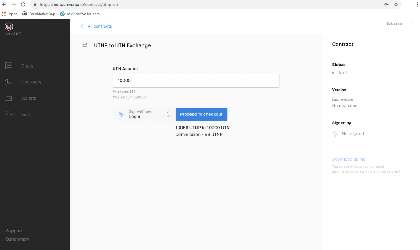Screen dimensions: 420x250
Task: Click browser back arrow
Action: click(x=4, y=4)
